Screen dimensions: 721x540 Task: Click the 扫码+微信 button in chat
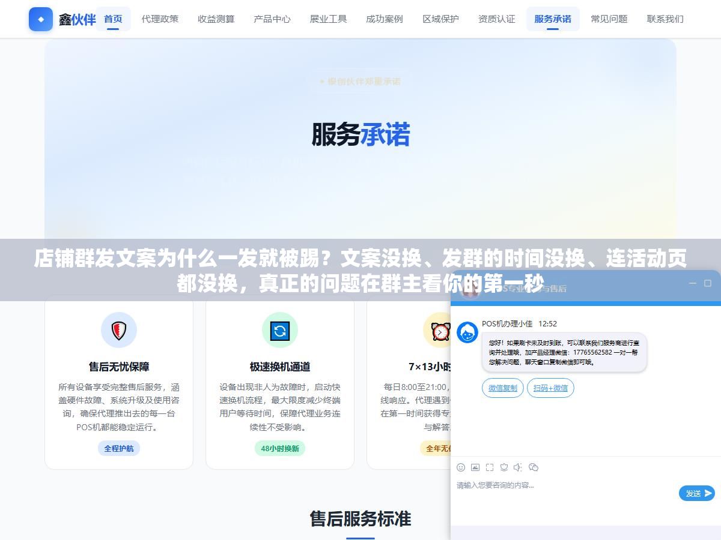[550, 388]
